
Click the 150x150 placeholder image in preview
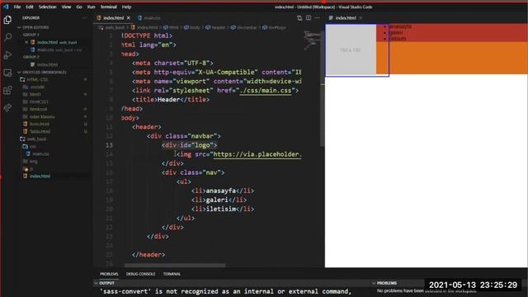point(351,49)
